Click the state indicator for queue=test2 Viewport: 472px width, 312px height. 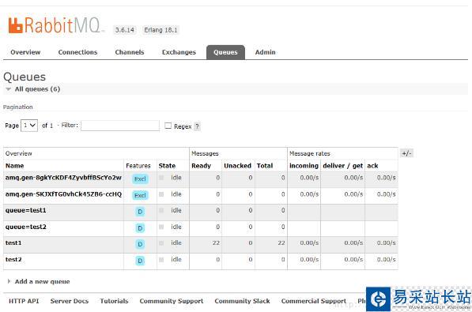(161, 227)
